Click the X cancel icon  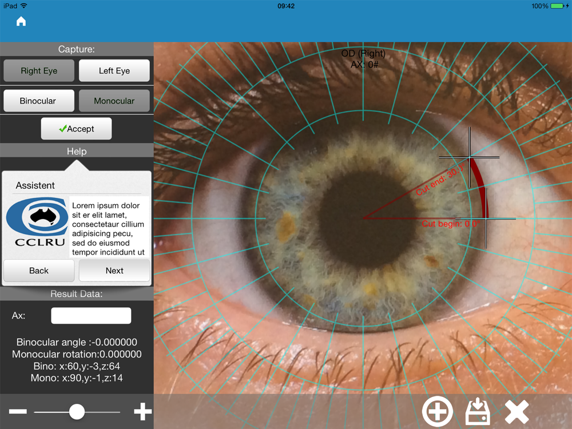point(517,411)
